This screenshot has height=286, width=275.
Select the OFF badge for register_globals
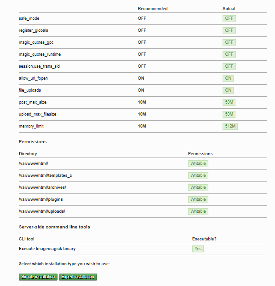pyautogui.click(x=229, y=30)
